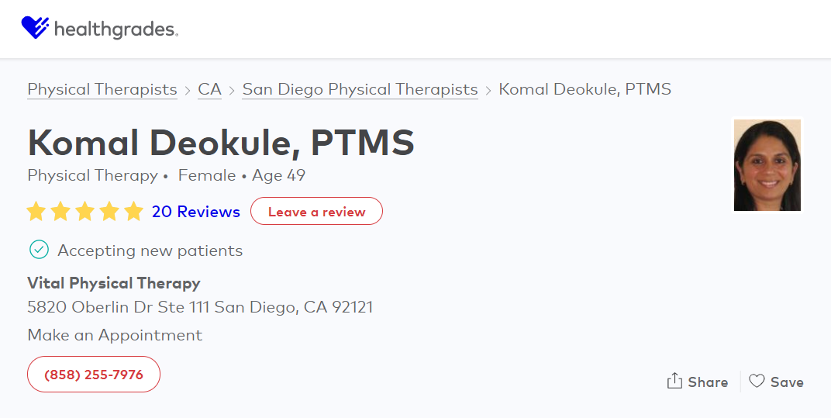Call (858) 255-7976 phone button
Screen dimensions: 831x418
pyautogui.click(x=94, y=375)
